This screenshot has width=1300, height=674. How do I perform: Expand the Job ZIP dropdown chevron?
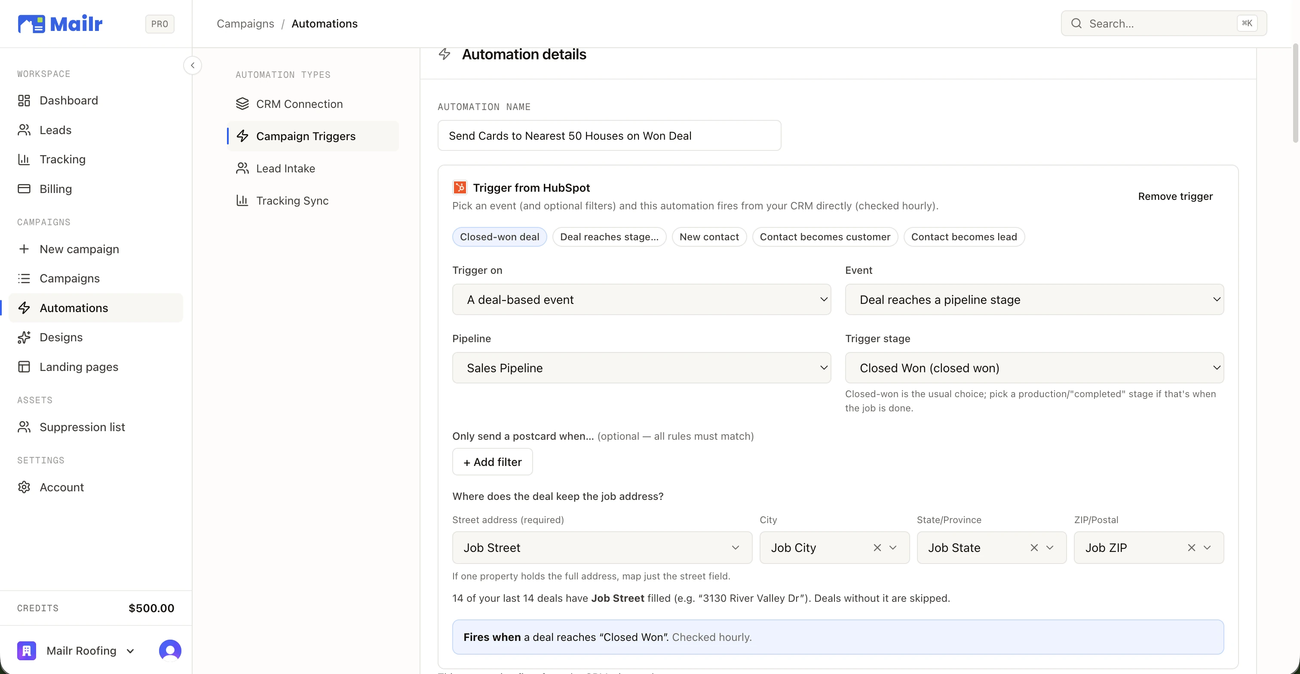(x=1207, y=548)
